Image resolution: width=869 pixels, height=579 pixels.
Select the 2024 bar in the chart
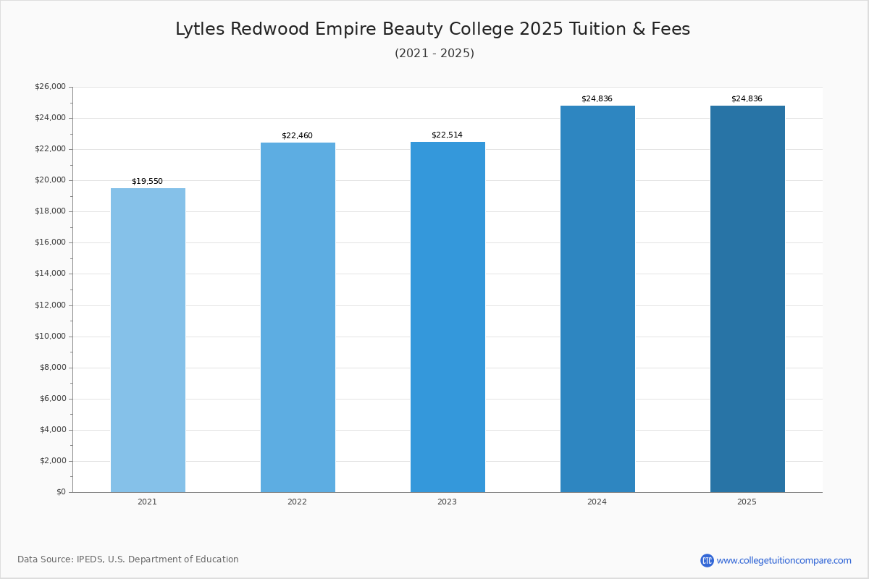pyautogui.click(x=597, y=299)
